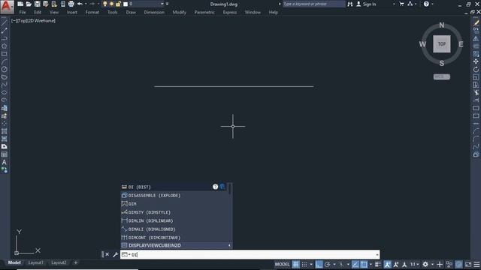Image resolution: width=481 pixels, height=270 pixels.
Task: Select the Erase tool in Modify toolbar
Action: pyautogui.click(x=476, y=23)
